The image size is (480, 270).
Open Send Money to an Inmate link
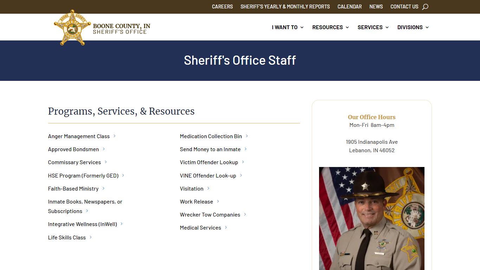point(210,149)
